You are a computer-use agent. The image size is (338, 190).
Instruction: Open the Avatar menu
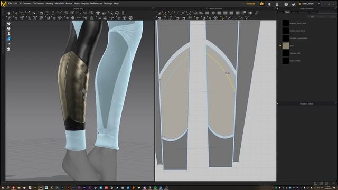[x=69, y=4]
